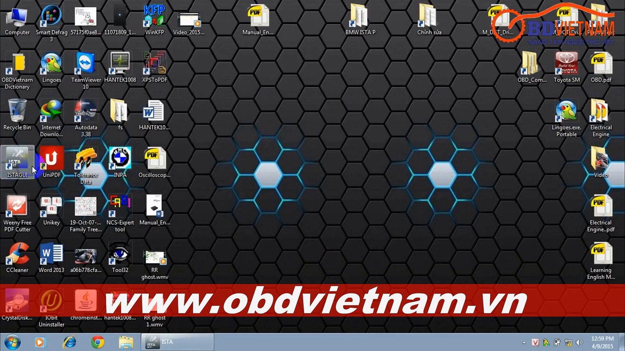The height and width of the screenshot is (351, 625).
Task: Switch to the ISTA taskbar window
Action: click(x=177, y=342)
